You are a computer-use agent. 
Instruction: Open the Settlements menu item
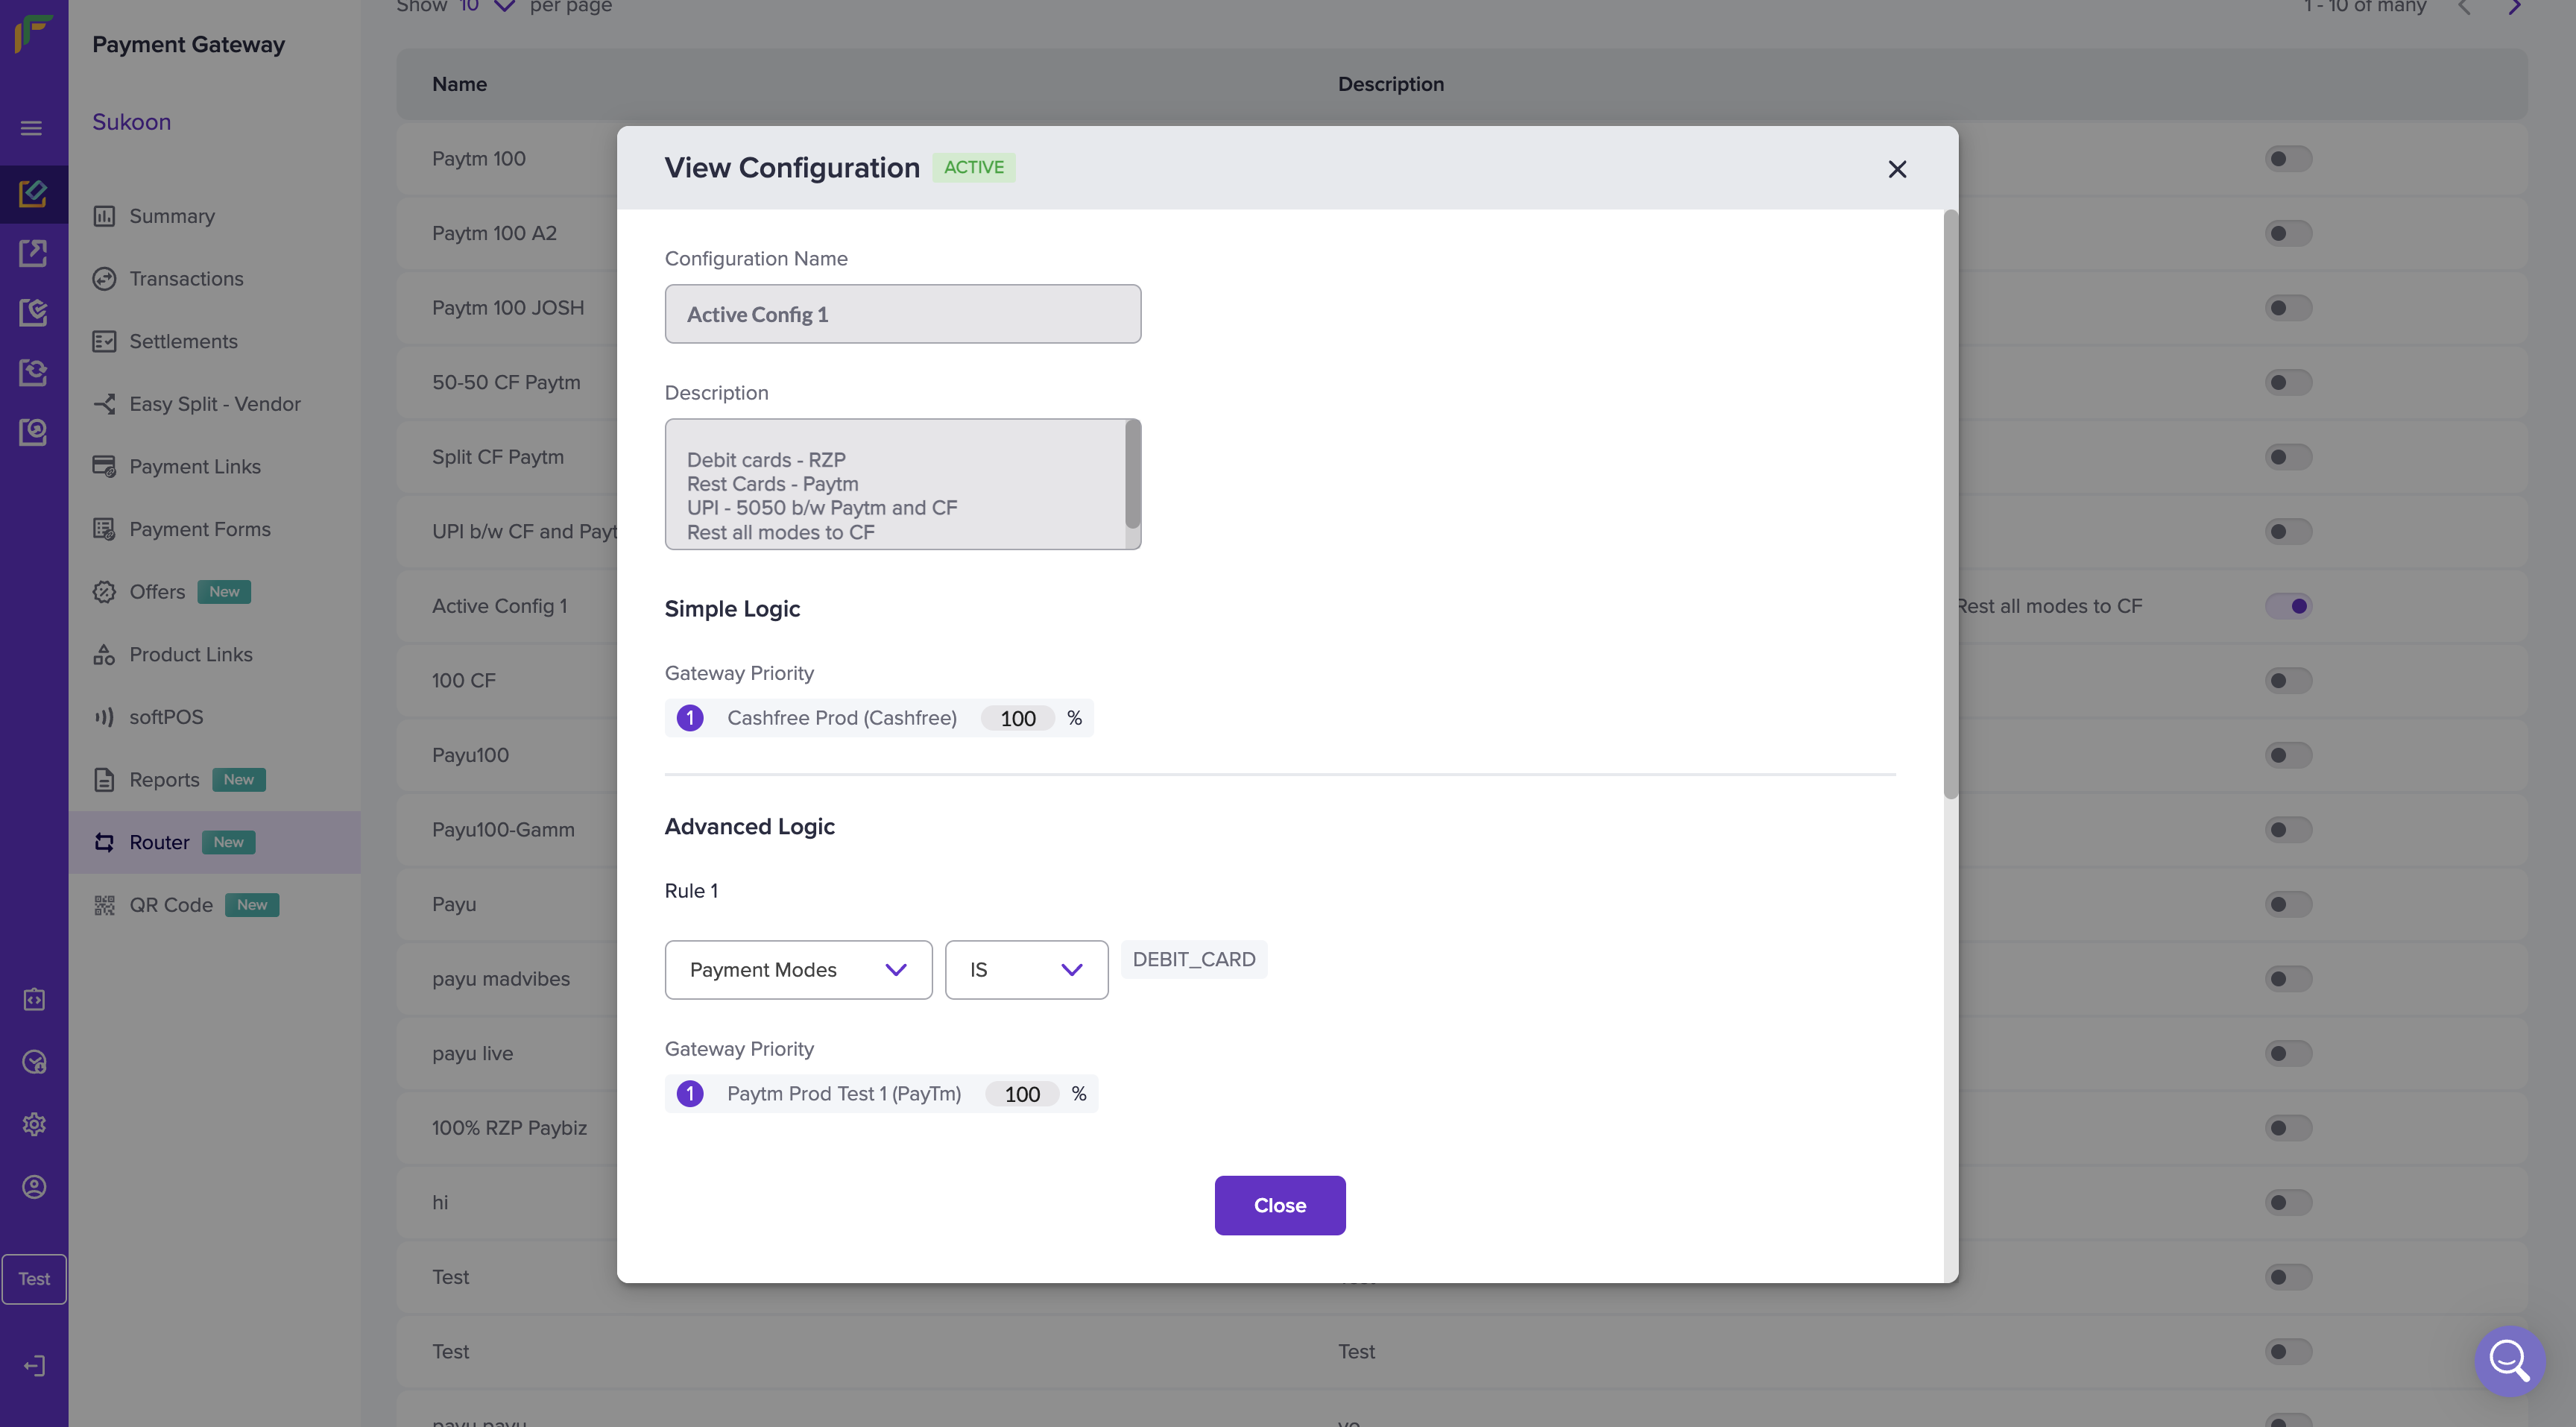(183, 341)
